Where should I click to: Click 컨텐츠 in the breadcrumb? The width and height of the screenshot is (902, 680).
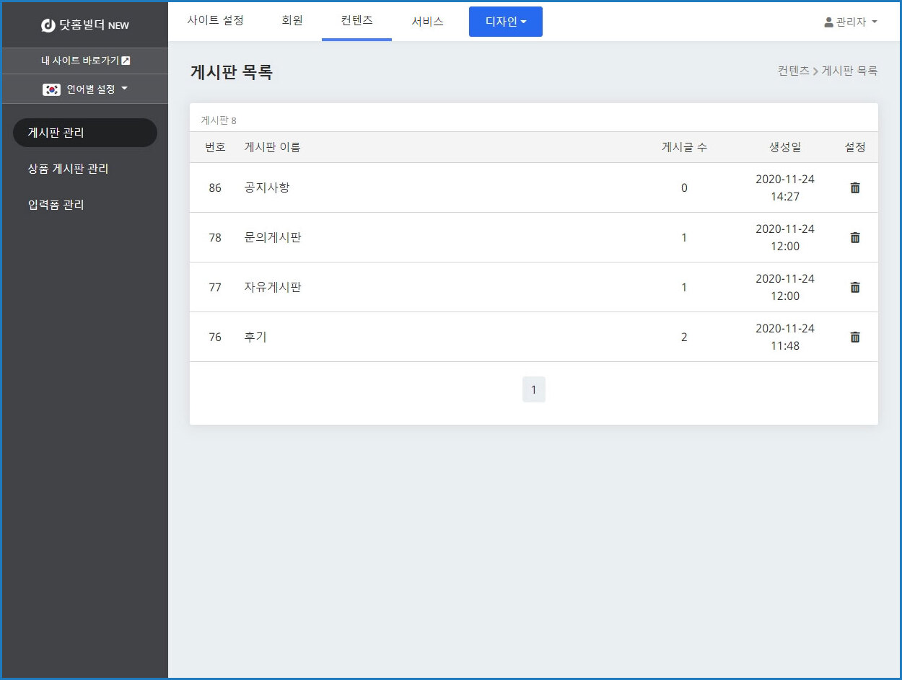point(793,71)
